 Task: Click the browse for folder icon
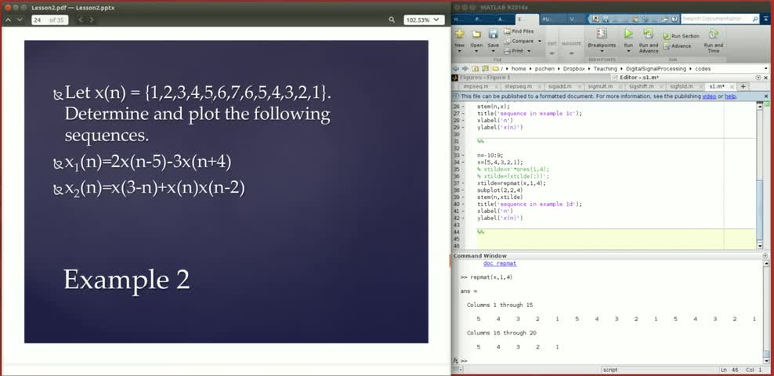click(485, 69)
